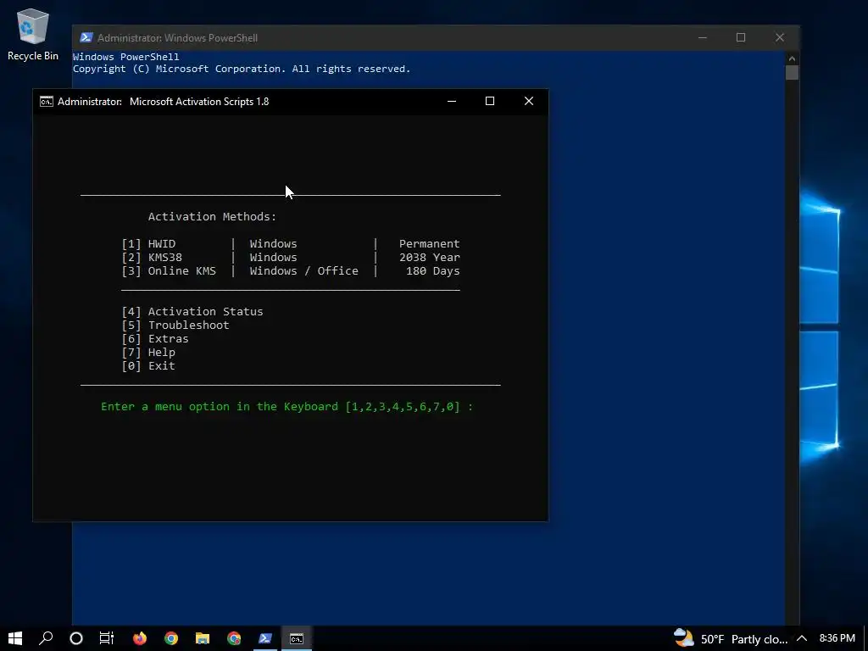This screenshot has height=651, width=868.
Task: Click "Copyright (C) Microsoft Corporation" line in PowerShell
Action: (x=242, y=69)
